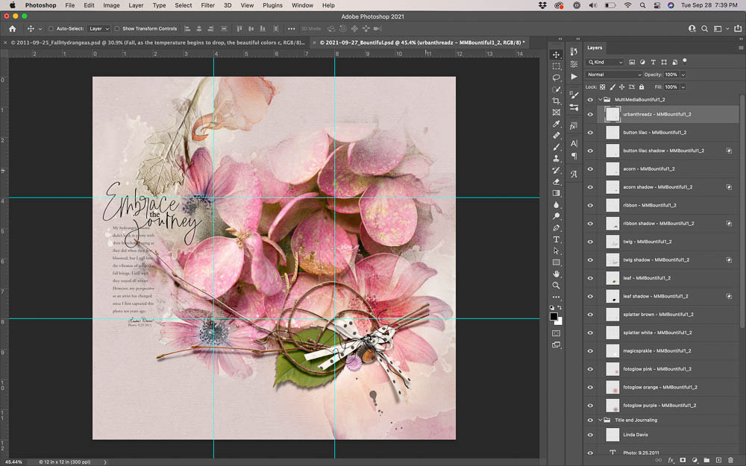Open the Layers panel options menu
Screen dimensions: 746x466
[740, 48]
